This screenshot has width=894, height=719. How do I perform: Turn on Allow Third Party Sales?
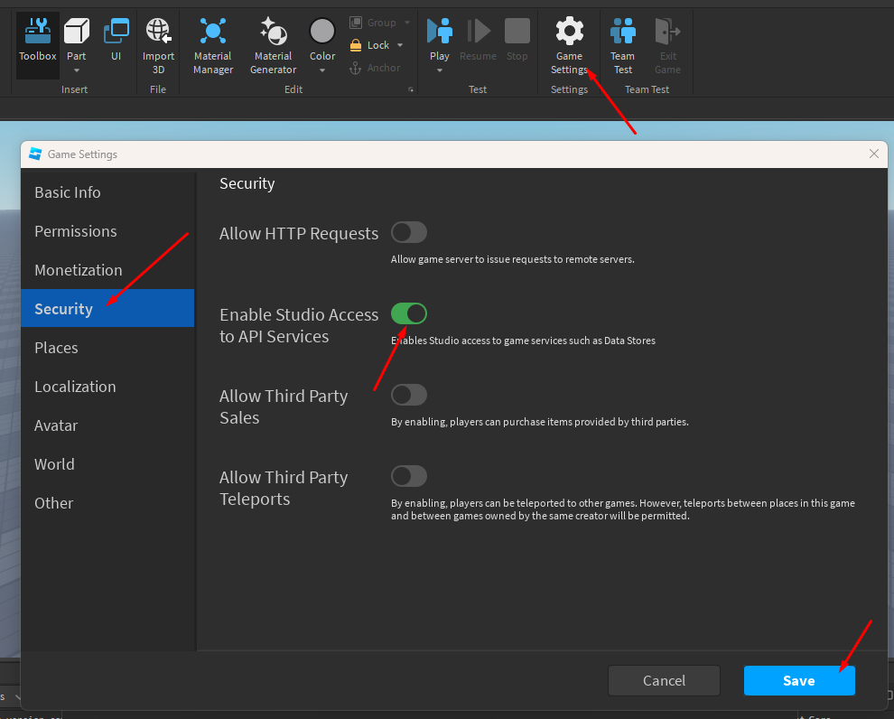tap(409, 396)
